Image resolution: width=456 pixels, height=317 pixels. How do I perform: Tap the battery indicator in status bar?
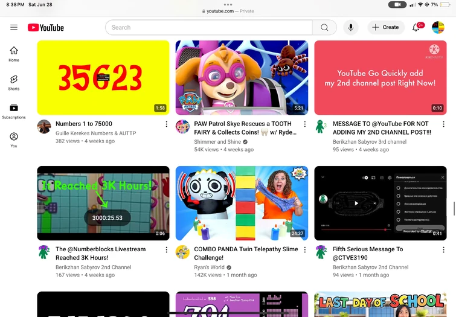445,5
